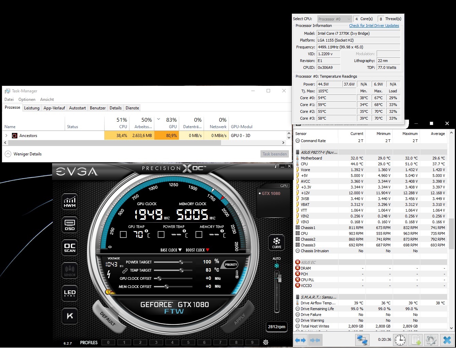Click the GPU CLOCK OFFSET slider handle

[159, 278]
